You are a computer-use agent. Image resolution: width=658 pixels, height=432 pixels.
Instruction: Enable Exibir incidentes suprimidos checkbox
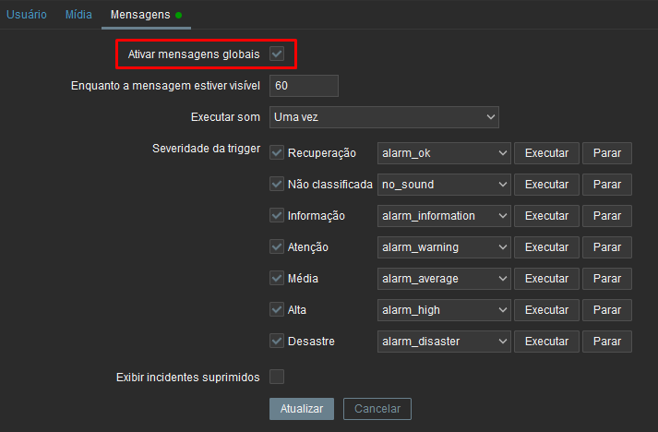click(277, 377)
